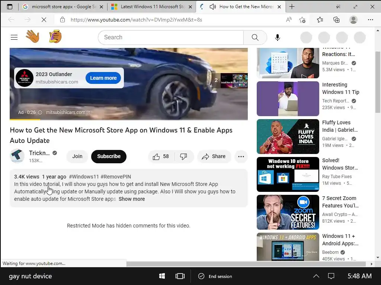The height and width of the screenshot is (285, 381).
Task: Click the ad info circle icon
Action: [40, 112]
